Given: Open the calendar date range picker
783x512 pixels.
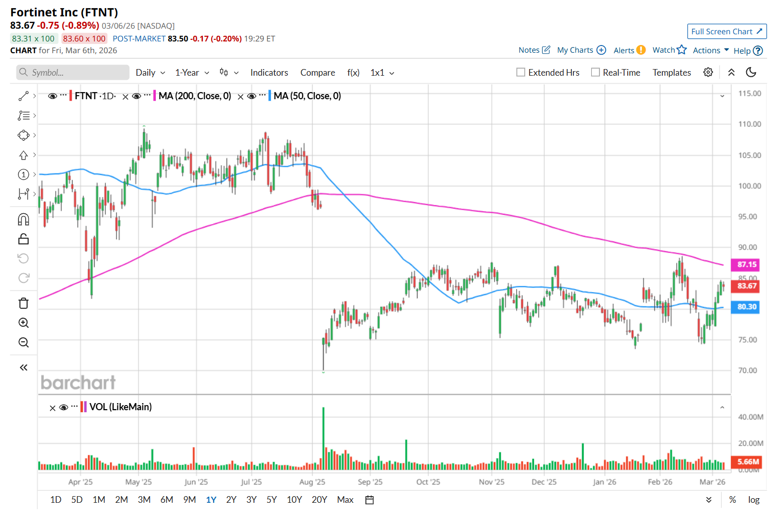Looking at the screenshot, I should click(370, 500).
